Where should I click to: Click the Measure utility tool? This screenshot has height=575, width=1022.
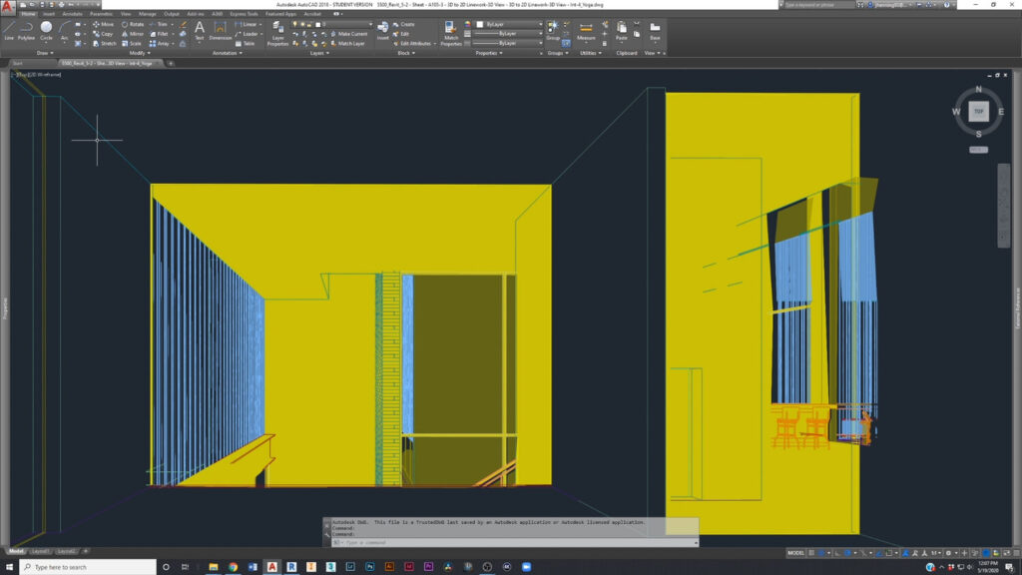pyautogui.click(x=586, y=30)
